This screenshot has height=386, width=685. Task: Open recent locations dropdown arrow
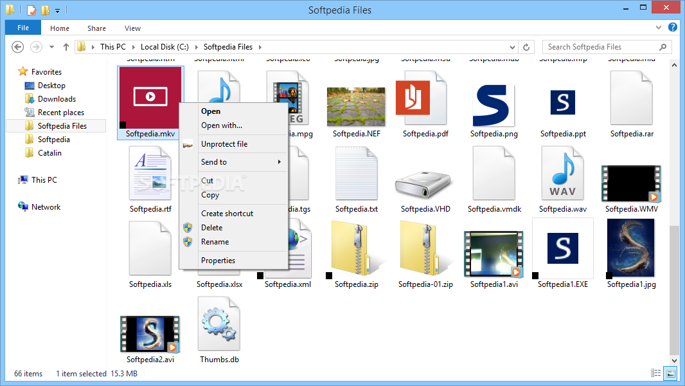[51, 47]
